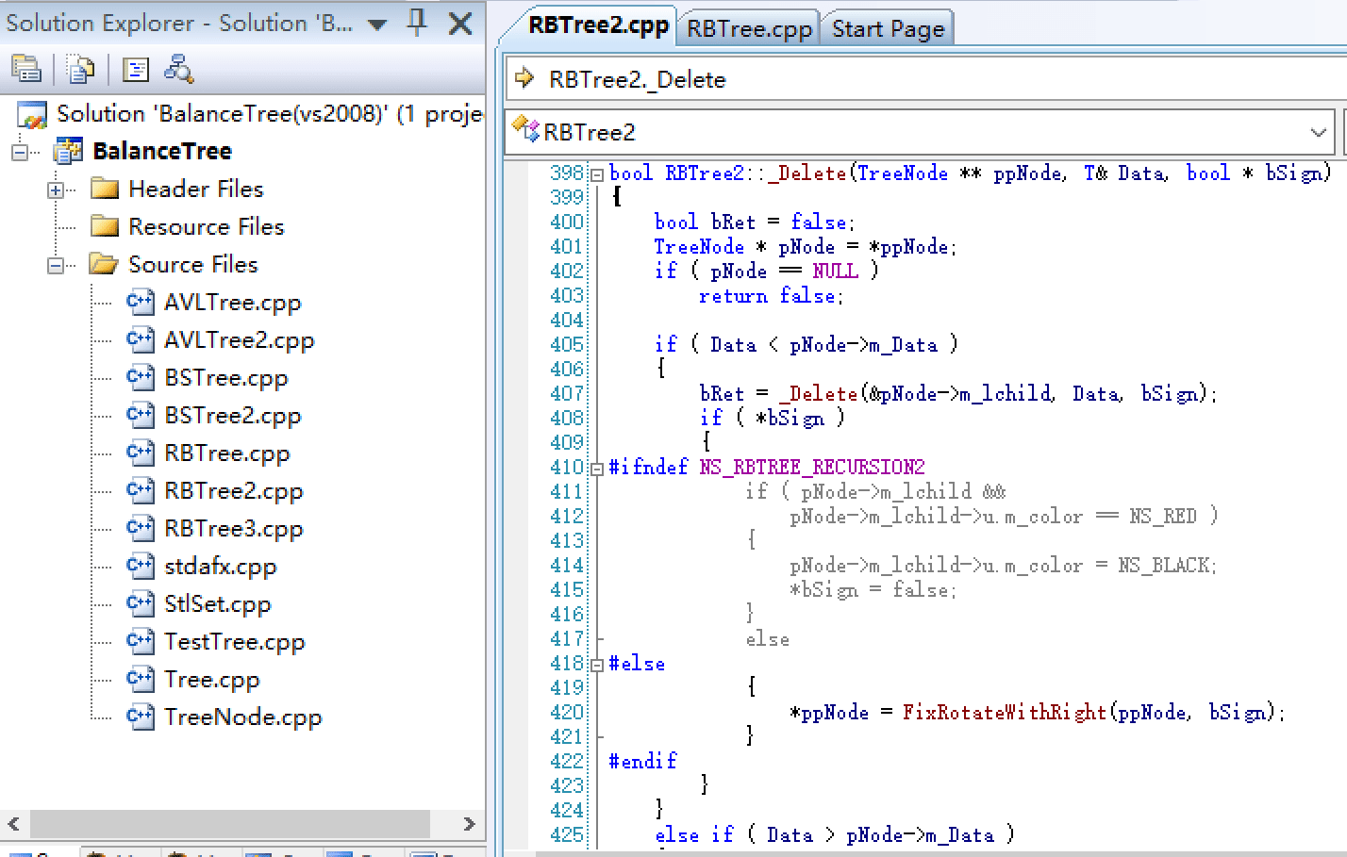Open TreeNode.cpp from Source Files

click(243, 717)
